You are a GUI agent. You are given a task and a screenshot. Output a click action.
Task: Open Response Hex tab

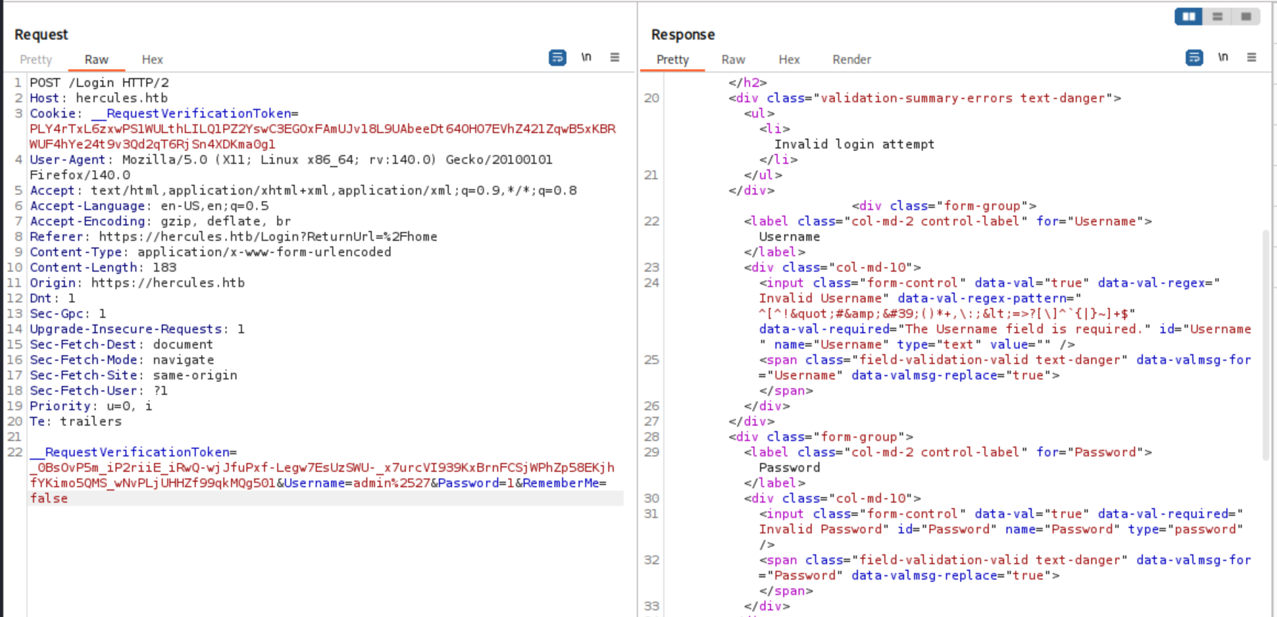point(789,59)
